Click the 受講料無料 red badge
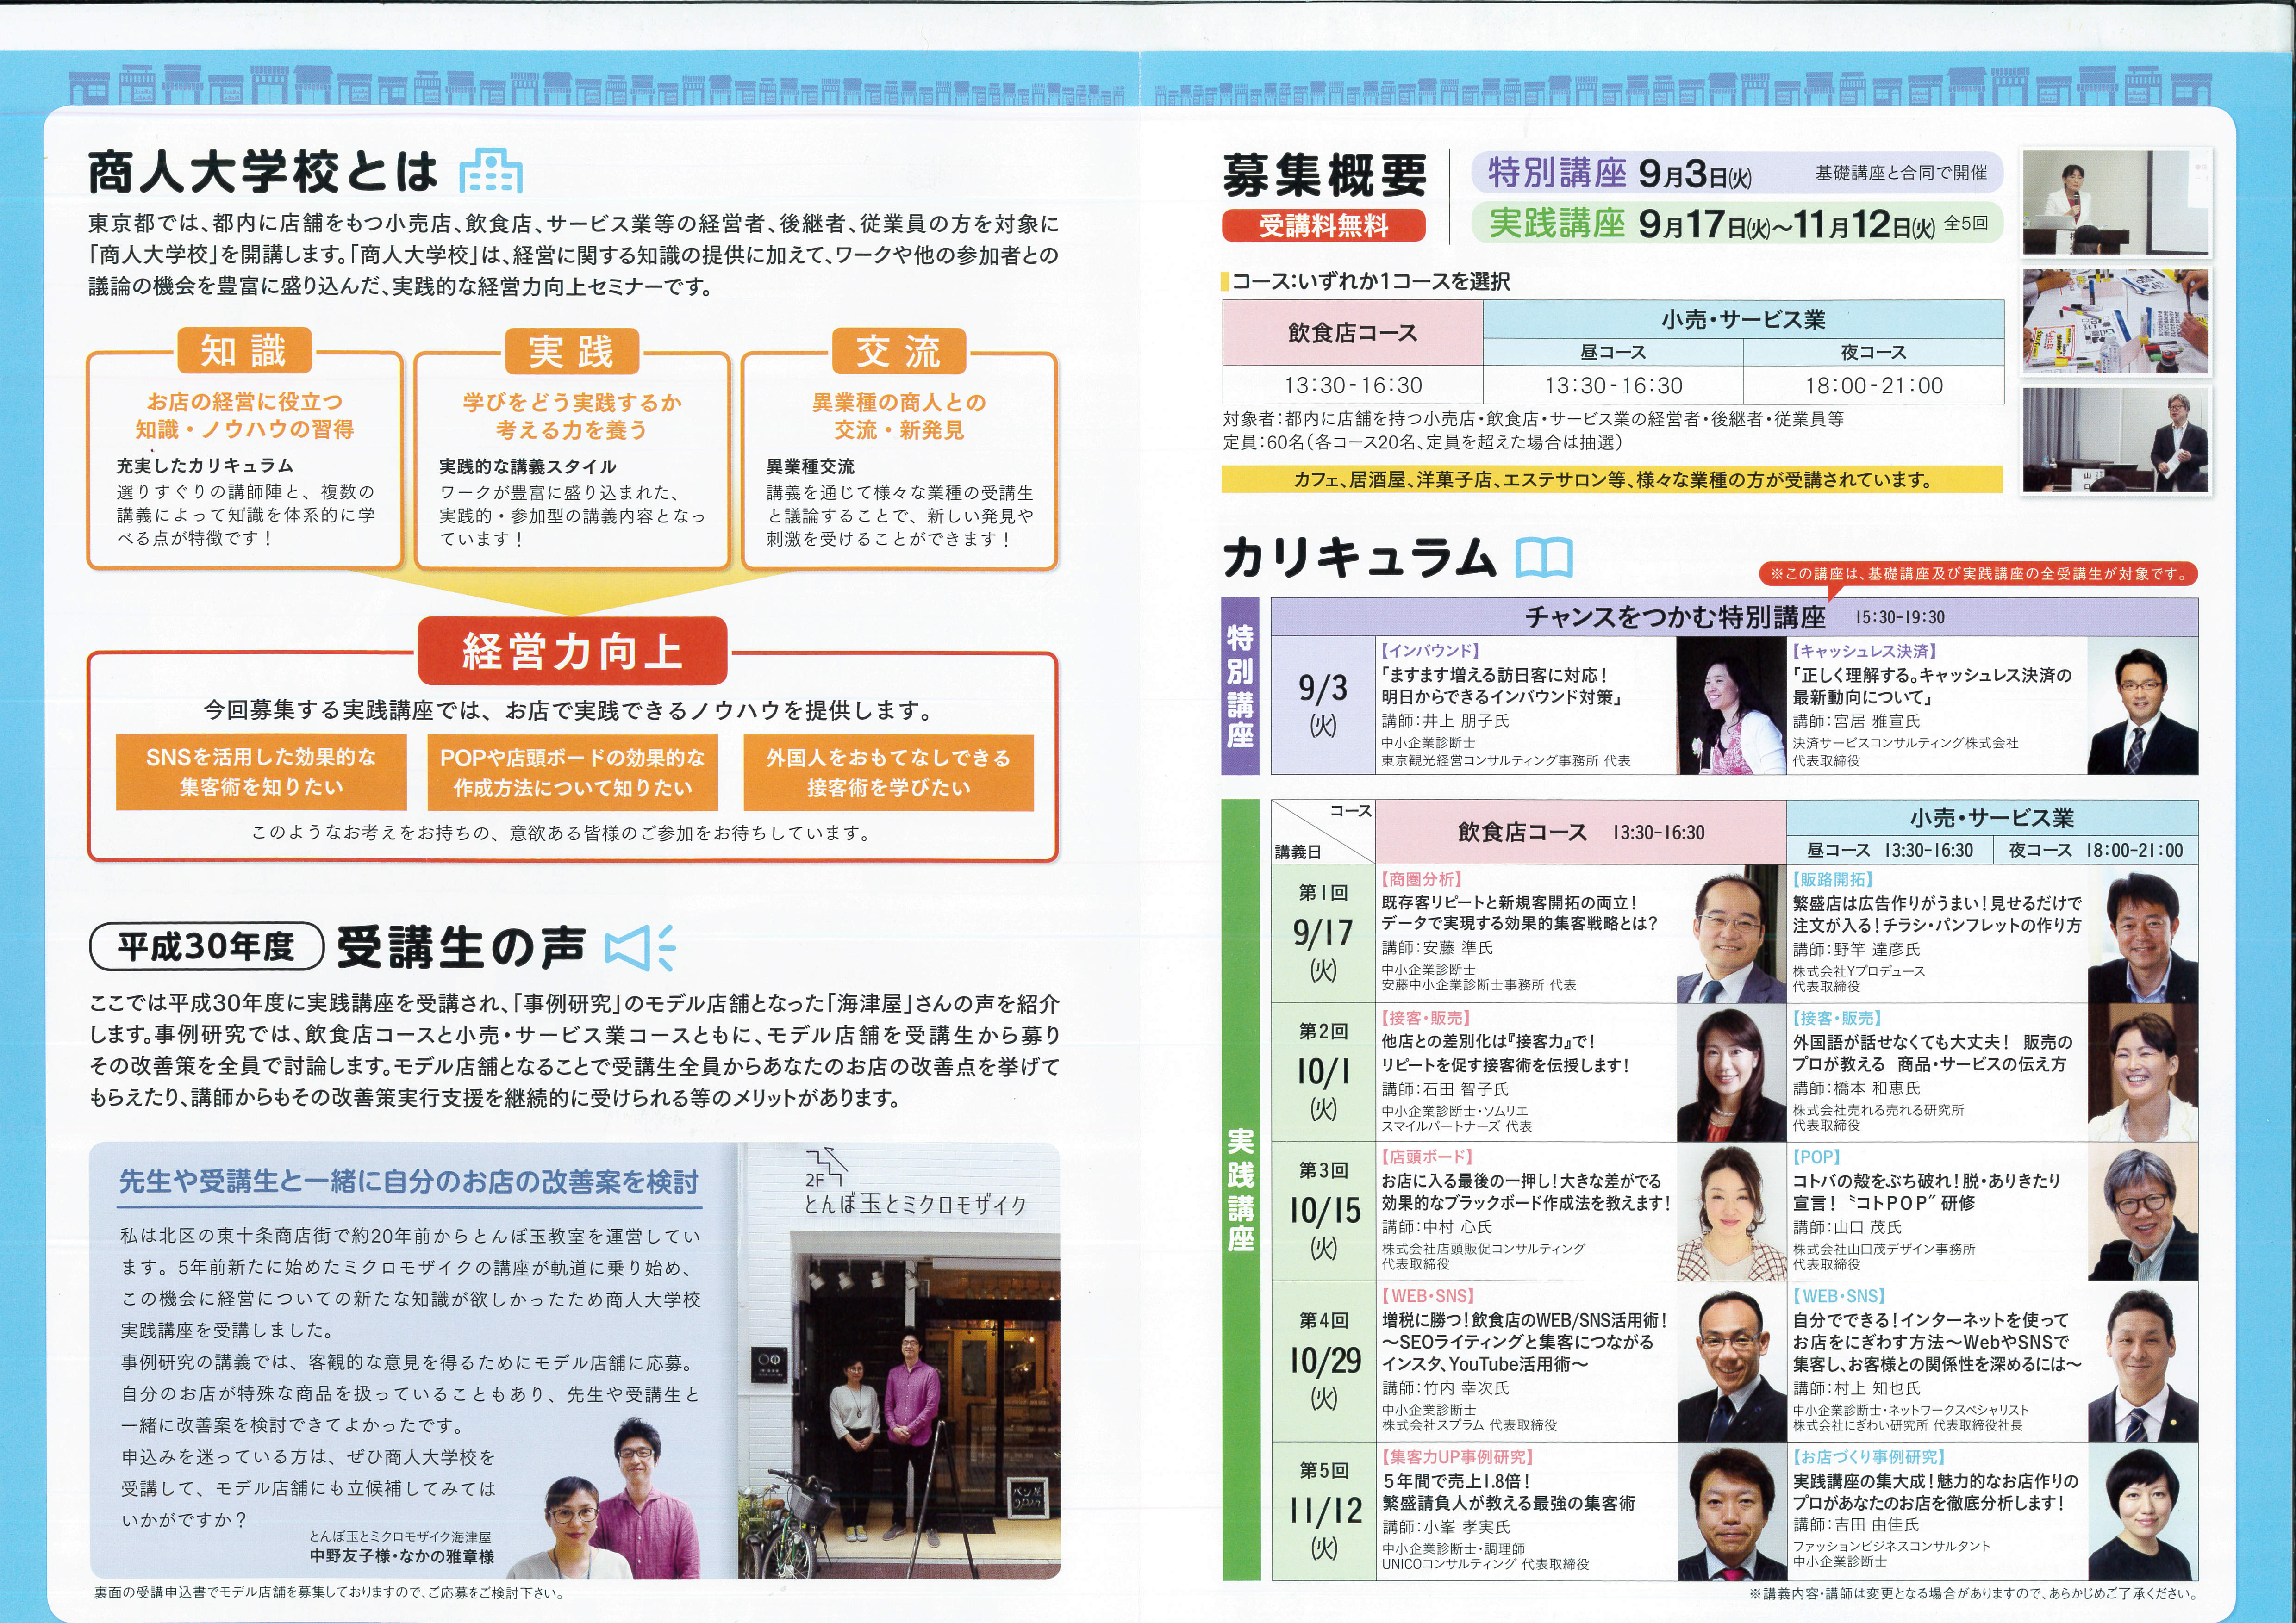 click(1323, 226)
